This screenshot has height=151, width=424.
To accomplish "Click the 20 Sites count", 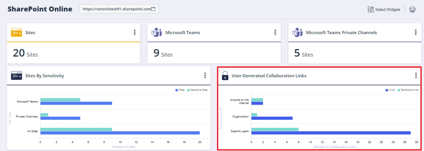I will [x=25, y=53].
